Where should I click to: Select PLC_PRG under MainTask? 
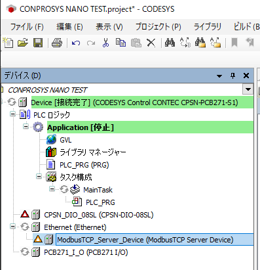pyautogui.click(x=100, y=202)
